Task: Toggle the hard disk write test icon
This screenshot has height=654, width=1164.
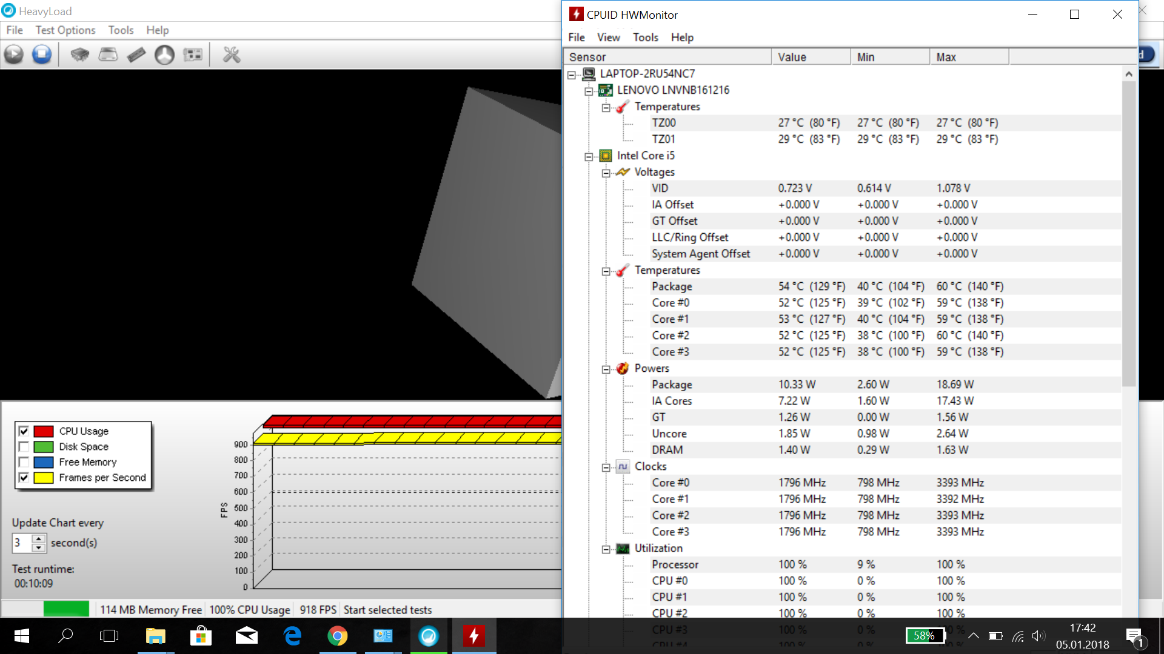Action: (108, 55)
